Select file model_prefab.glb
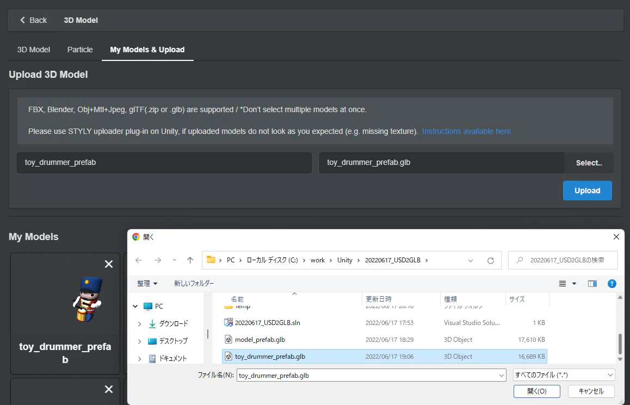The width and height of the screenshot is (630, 405). [385, 340]
